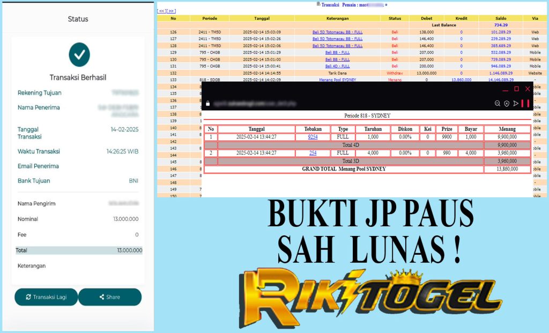Click the Tebakan column header in popup
Screen dimensions: 549x333
tap(313, 129)
